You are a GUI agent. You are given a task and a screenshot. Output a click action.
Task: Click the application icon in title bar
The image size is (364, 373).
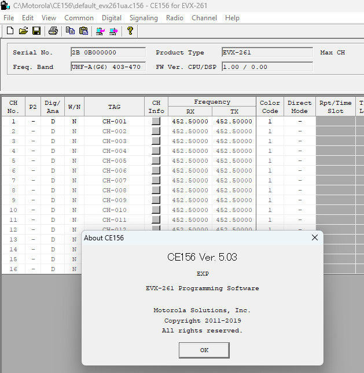5,6
